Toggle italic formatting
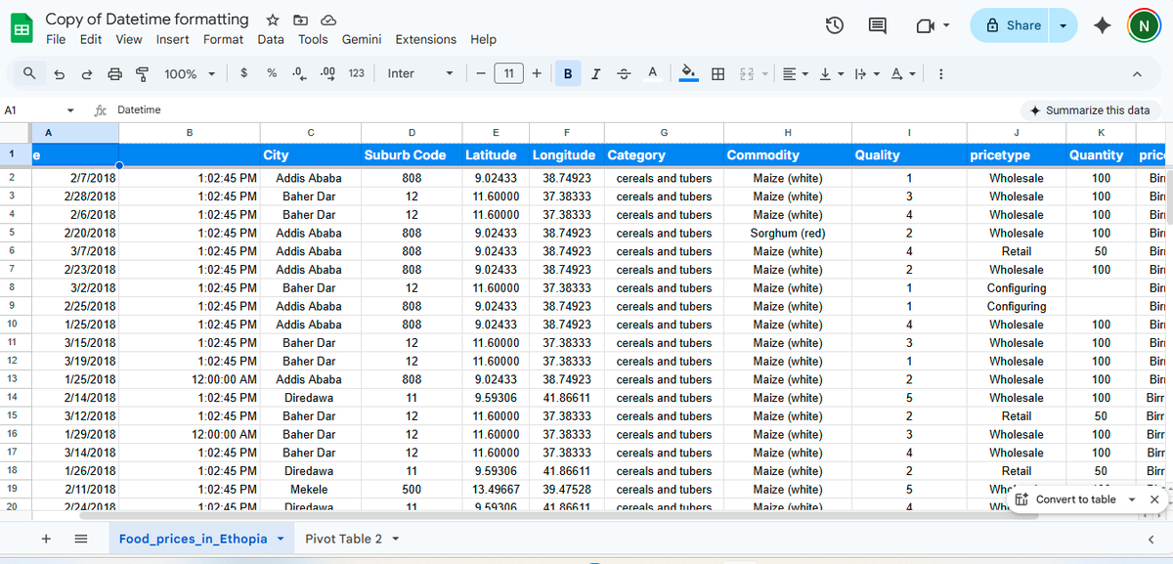This screenshot has width=1173, height=564. (x=595, y=73)
